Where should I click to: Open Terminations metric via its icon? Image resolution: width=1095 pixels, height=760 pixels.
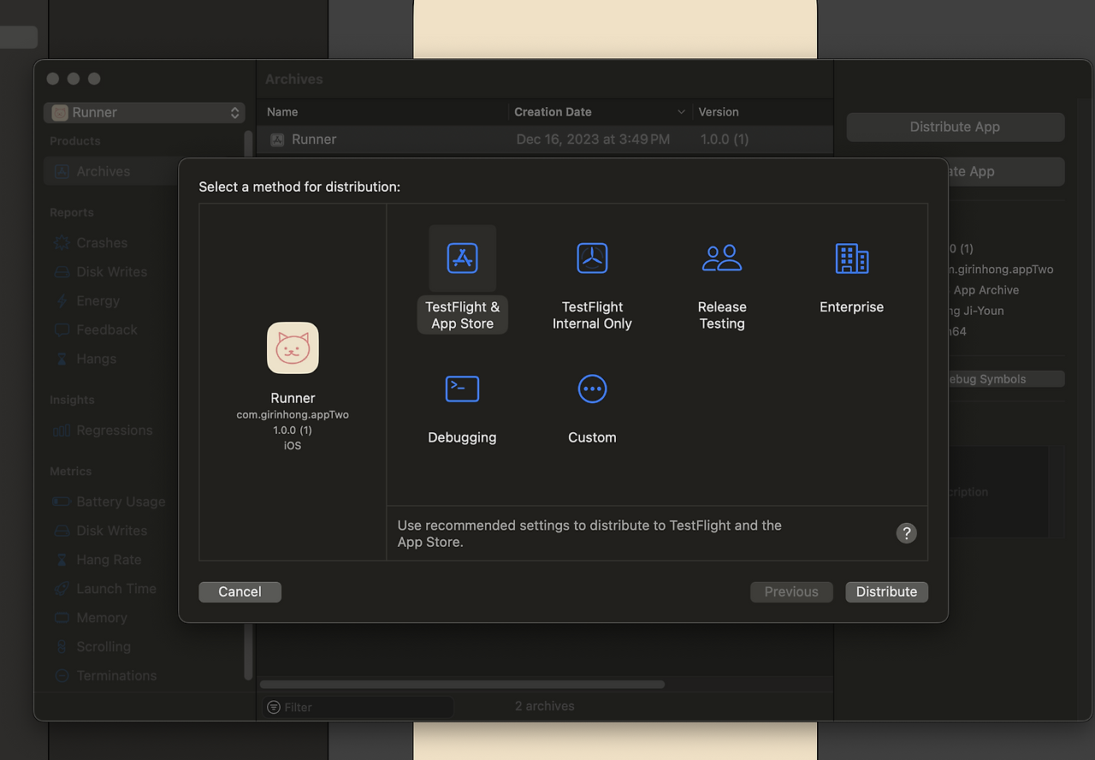pyautogui.click(x=62, y=675)
